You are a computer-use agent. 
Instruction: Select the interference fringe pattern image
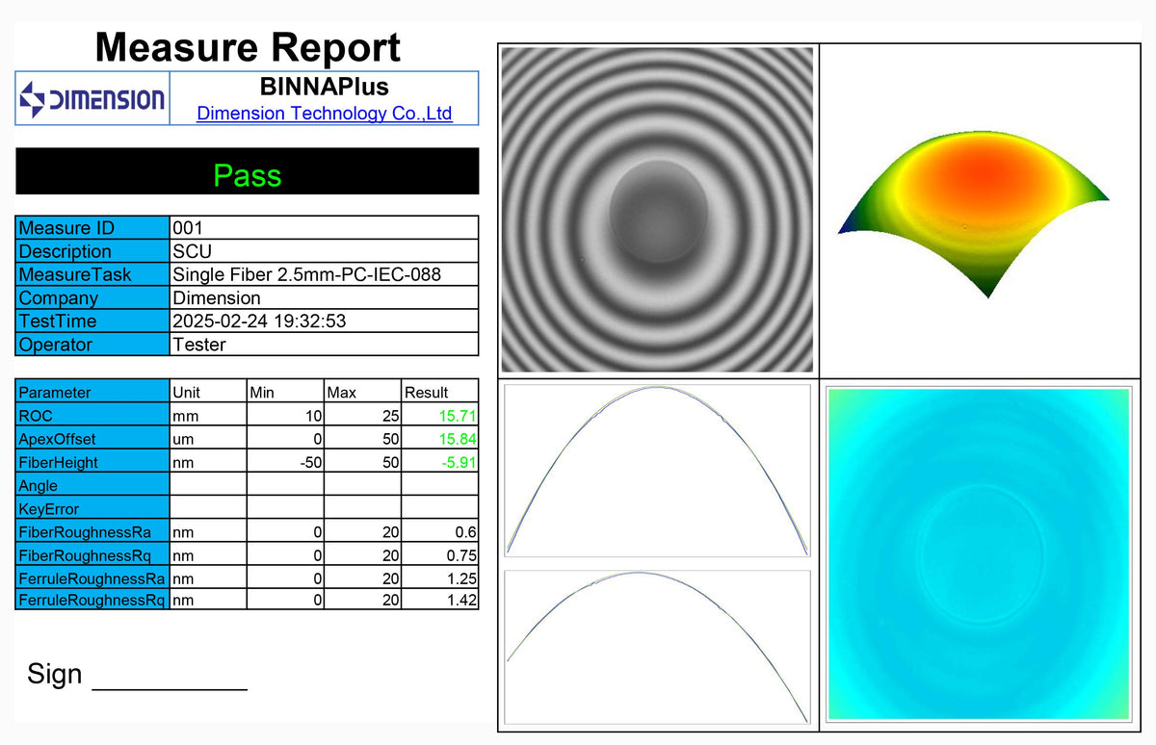point(657,210)
